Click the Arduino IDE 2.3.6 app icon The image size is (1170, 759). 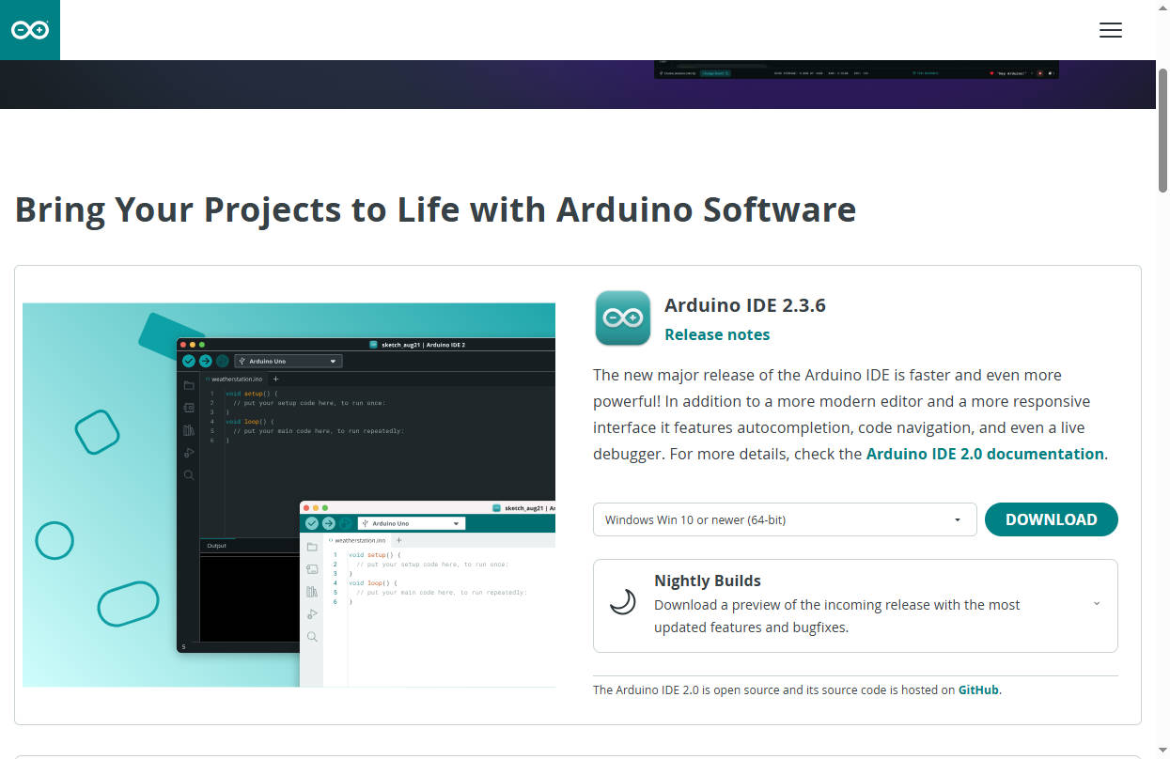[x=622, y=318]
